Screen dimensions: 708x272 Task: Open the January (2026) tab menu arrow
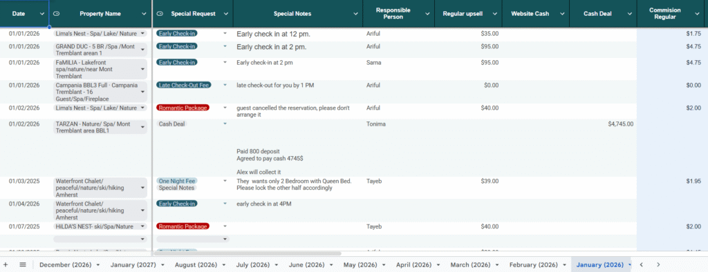(x=629, y=265)
